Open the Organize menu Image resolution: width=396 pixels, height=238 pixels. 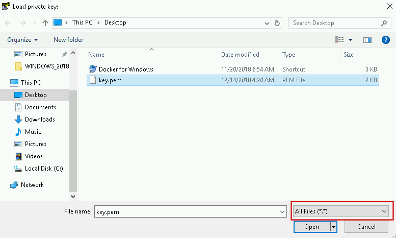(22, 40)
